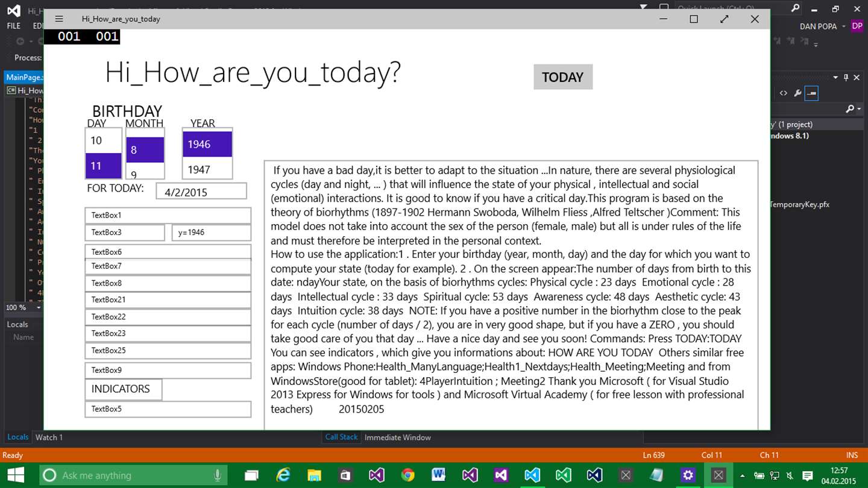Launch Google Chrome from taskbar

tap(408, 475)
